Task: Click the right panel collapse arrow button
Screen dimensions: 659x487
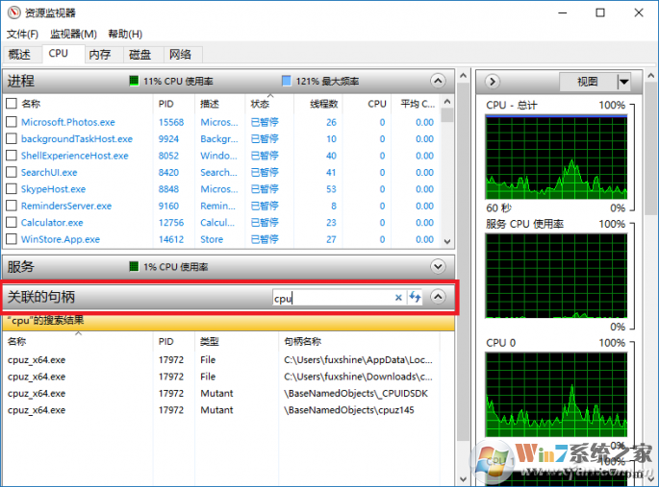Action: tap(493, 82)
